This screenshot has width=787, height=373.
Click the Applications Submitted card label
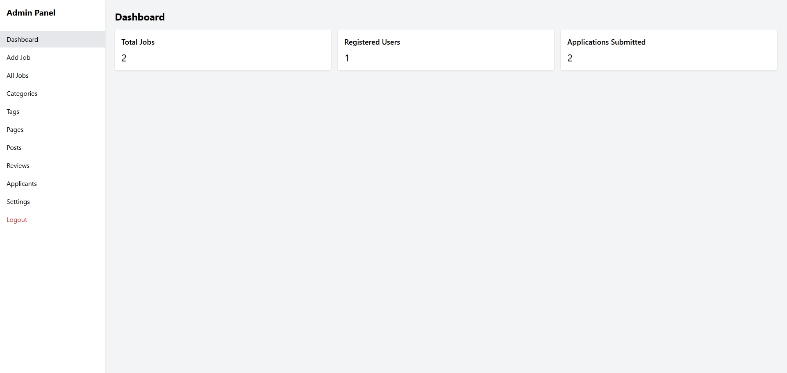[x=606, y=42]
